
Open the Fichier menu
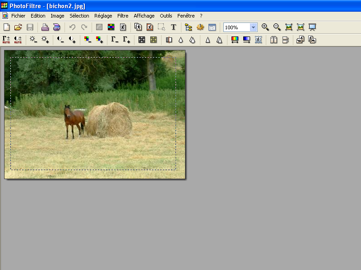(x=18, y=16)
